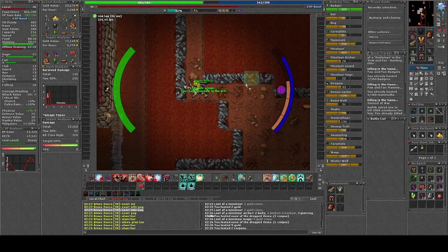Click the blue mana bar at top
Screen dimensions: 448x252
coord(263,3)
